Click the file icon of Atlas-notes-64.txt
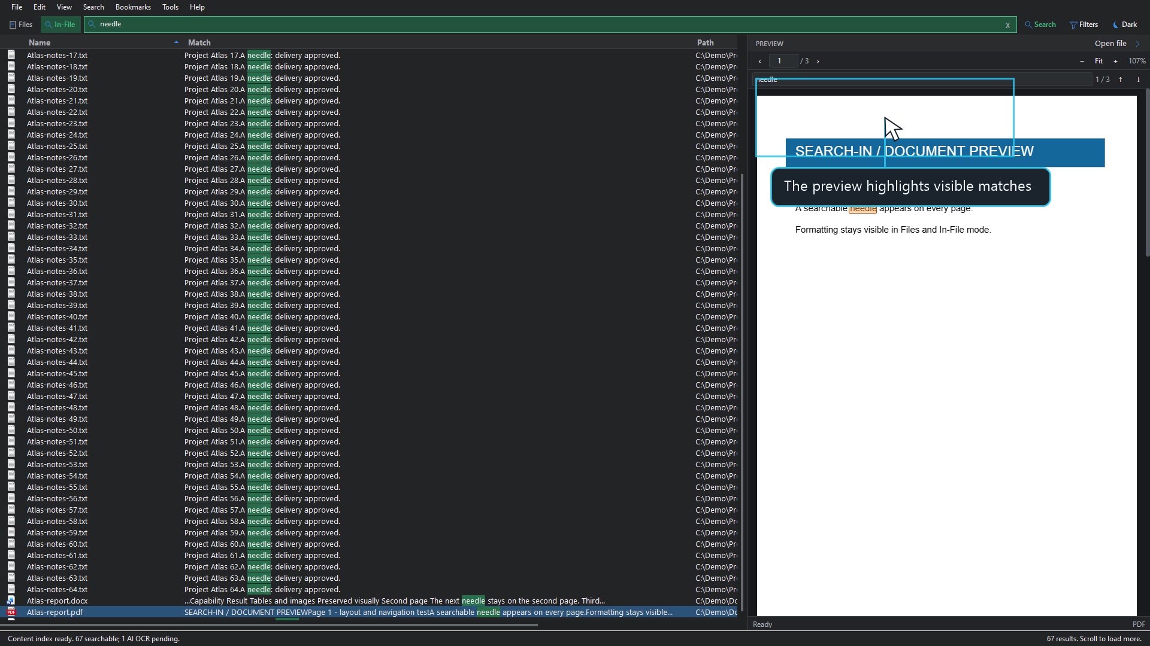 (x=11, y=589)
